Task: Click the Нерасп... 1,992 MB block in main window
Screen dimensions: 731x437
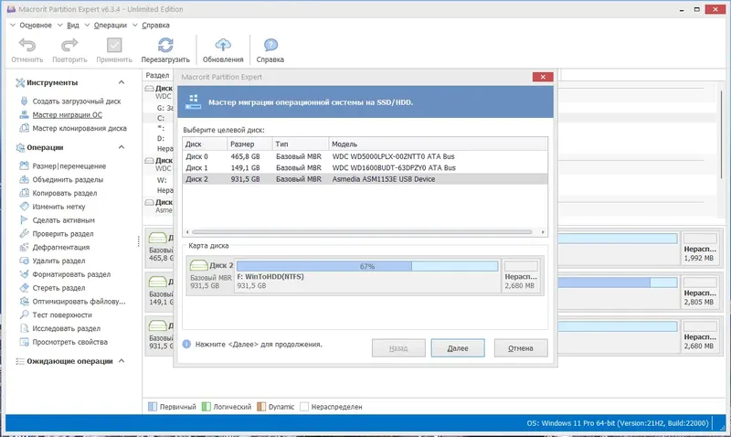Action: click(700, 248)
